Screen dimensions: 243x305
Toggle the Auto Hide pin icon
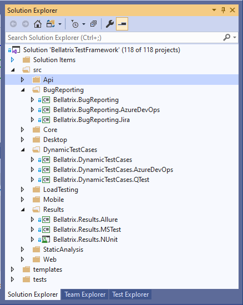pyautogui.click(x=224, y=10)
